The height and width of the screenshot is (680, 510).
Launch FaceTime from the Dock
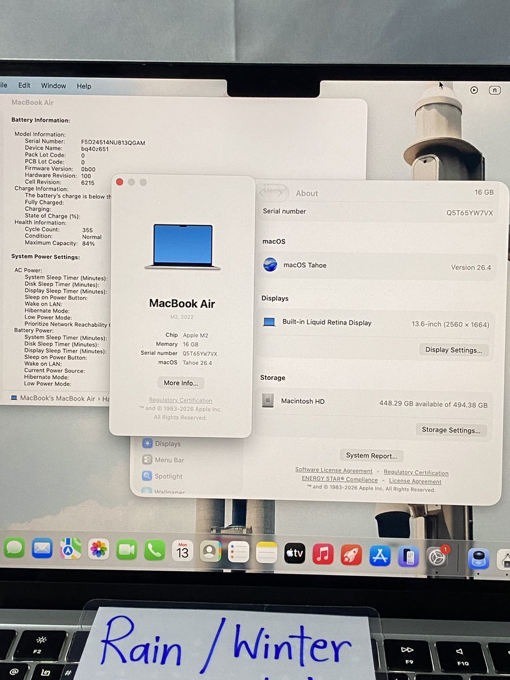(x=127, y=550)
